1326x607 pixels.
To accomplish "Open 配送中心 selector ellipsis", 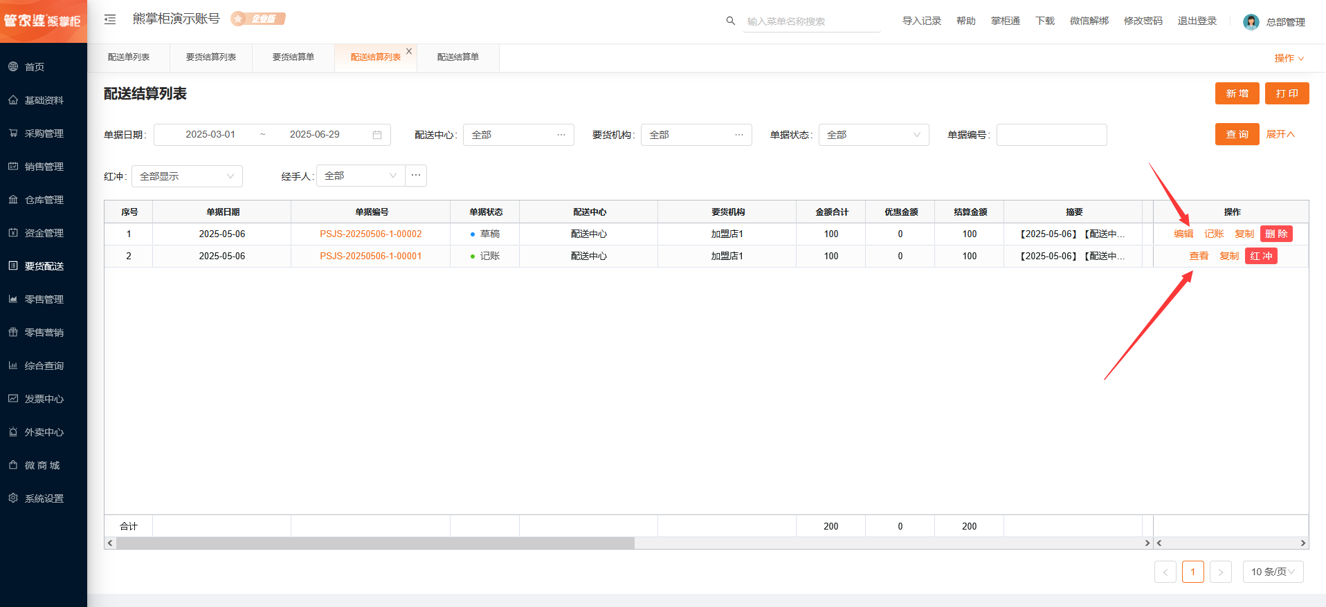I will [561, 135].
